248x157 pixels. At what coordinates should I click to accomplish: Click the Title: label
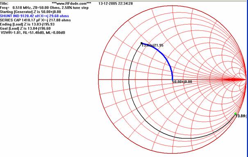[x=4, y=3]
